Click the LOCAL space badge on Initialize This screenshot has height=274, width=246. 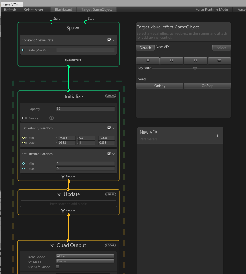pos(111,96)
